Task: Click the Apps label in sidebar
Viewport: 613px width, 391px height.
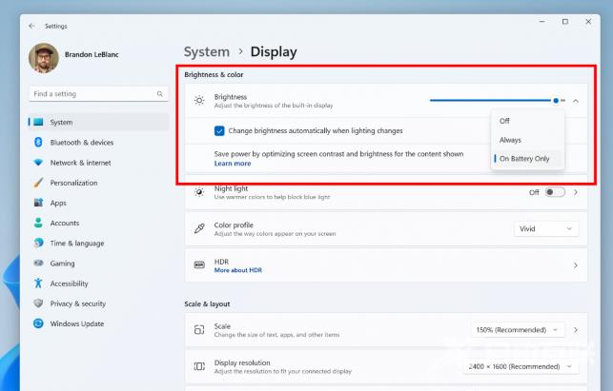Action: pyautogui.click(x=58, y=203)
